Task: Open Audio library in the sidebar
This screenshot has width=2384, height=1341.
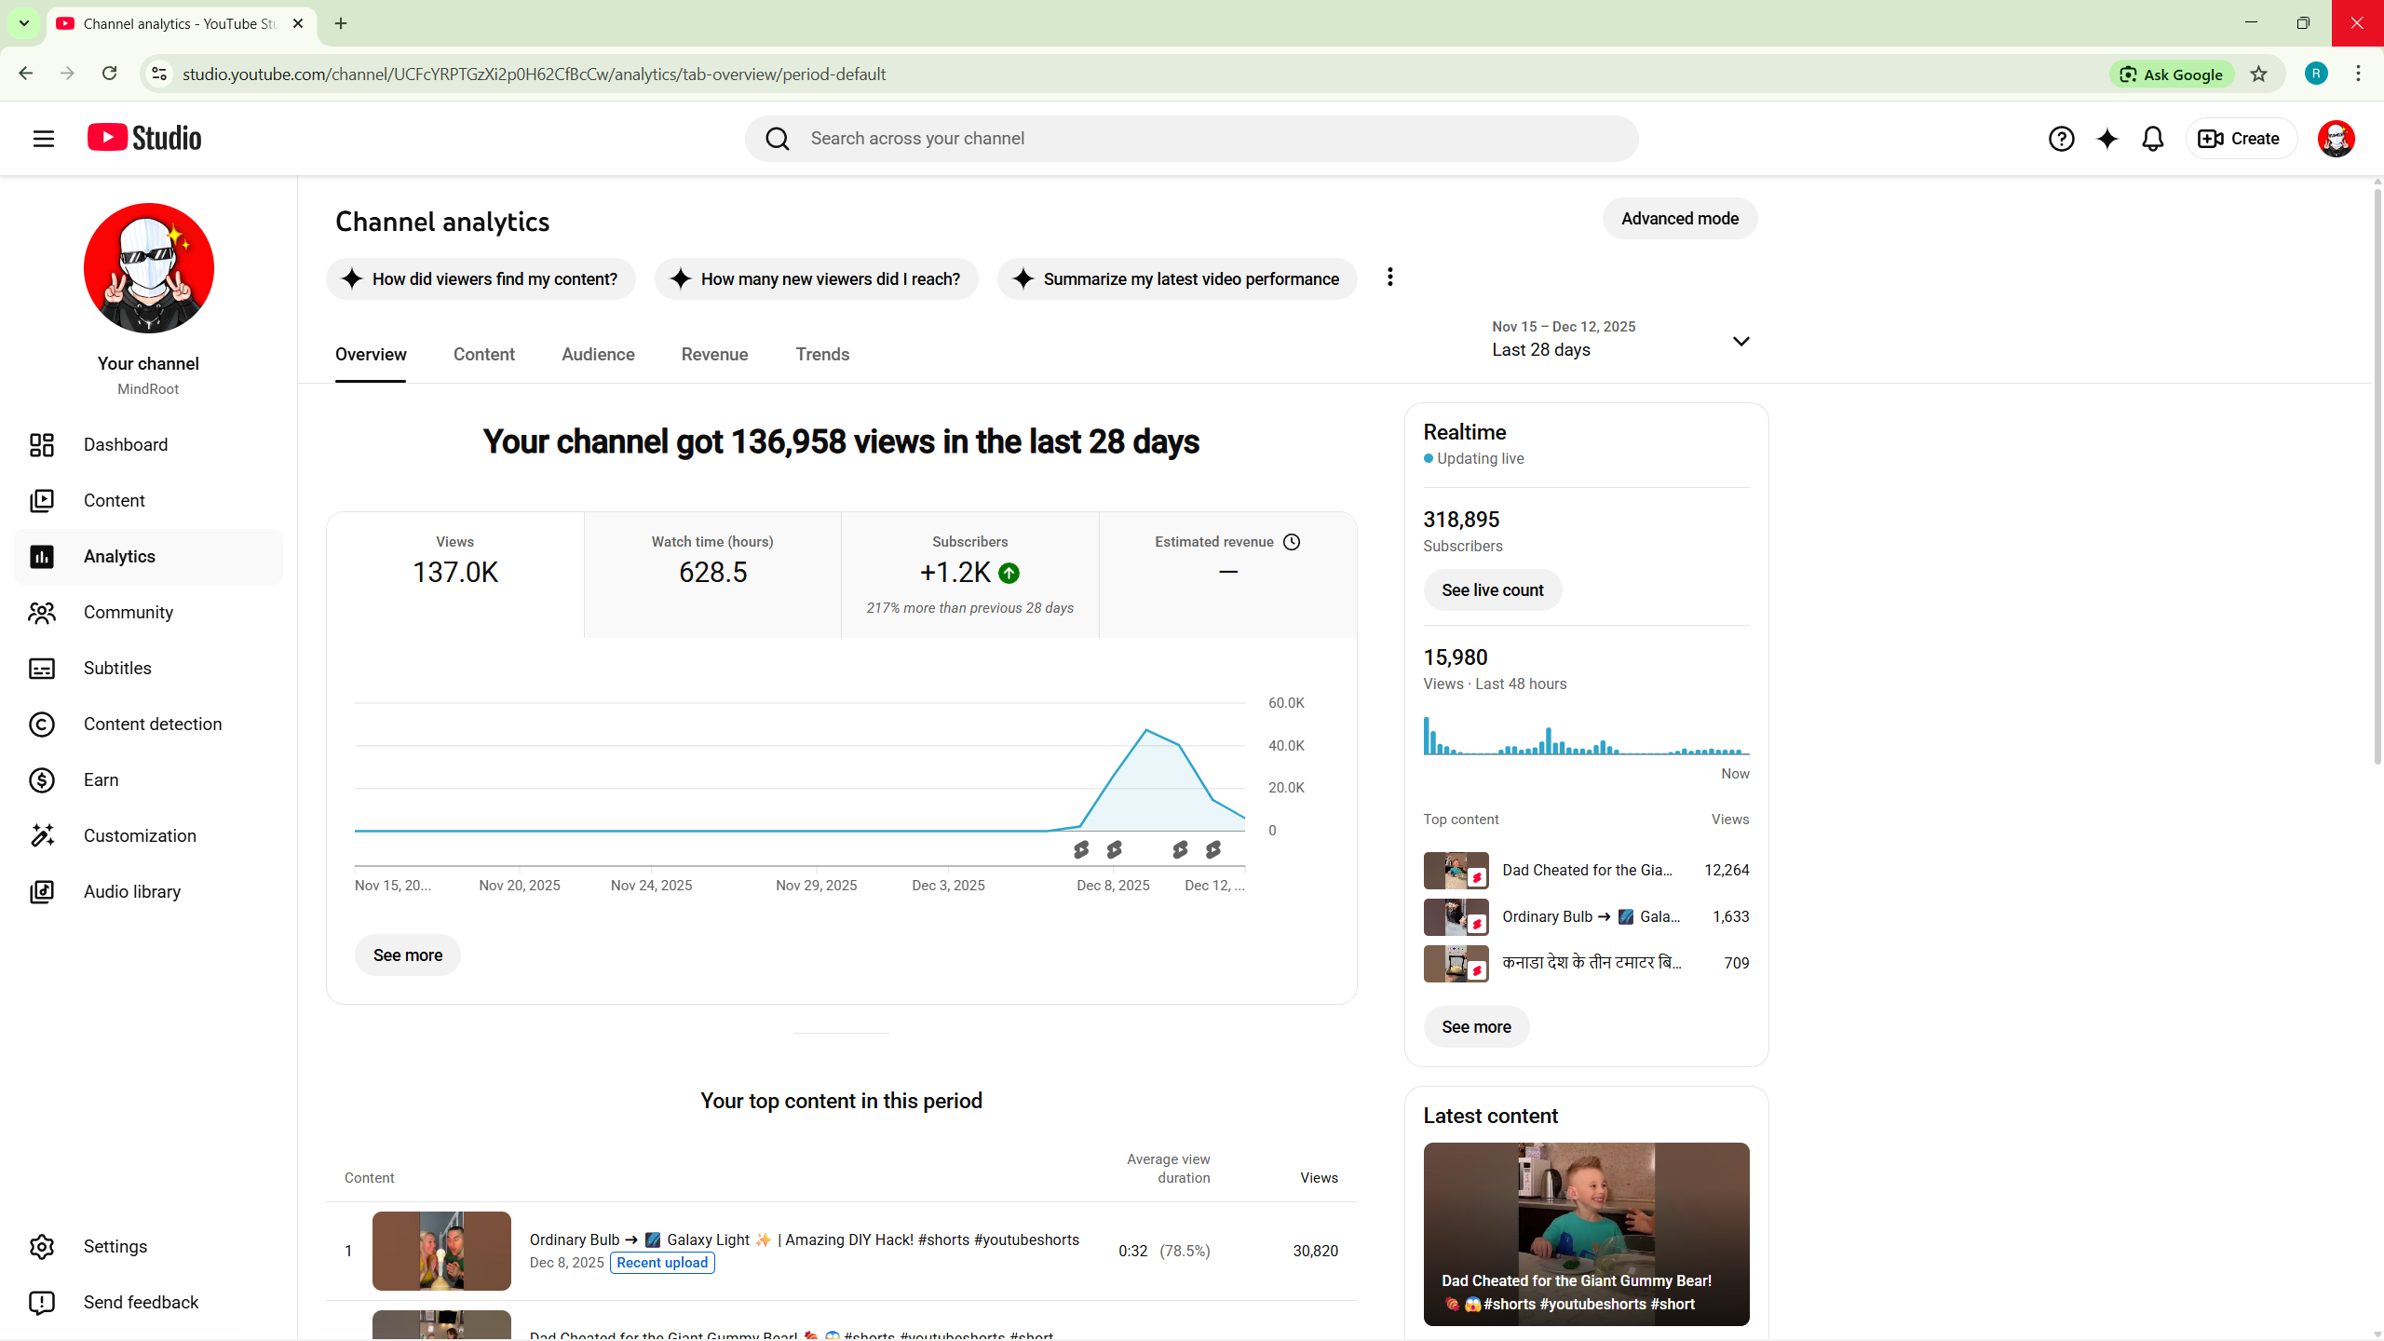Action: [132, 892]
